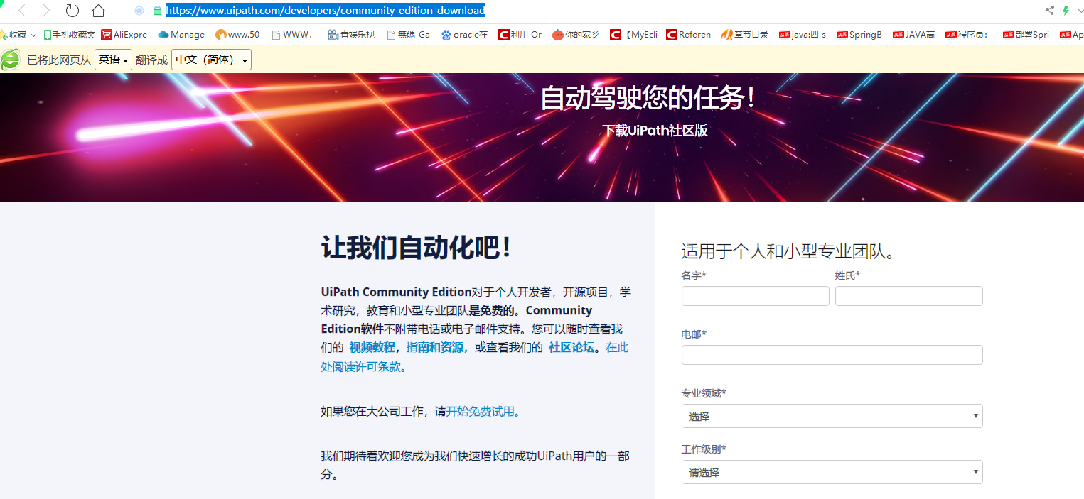The image size is (1084, 499).
Task: Select the UiPath URL in the address bar
Action: tap(326, 11)
